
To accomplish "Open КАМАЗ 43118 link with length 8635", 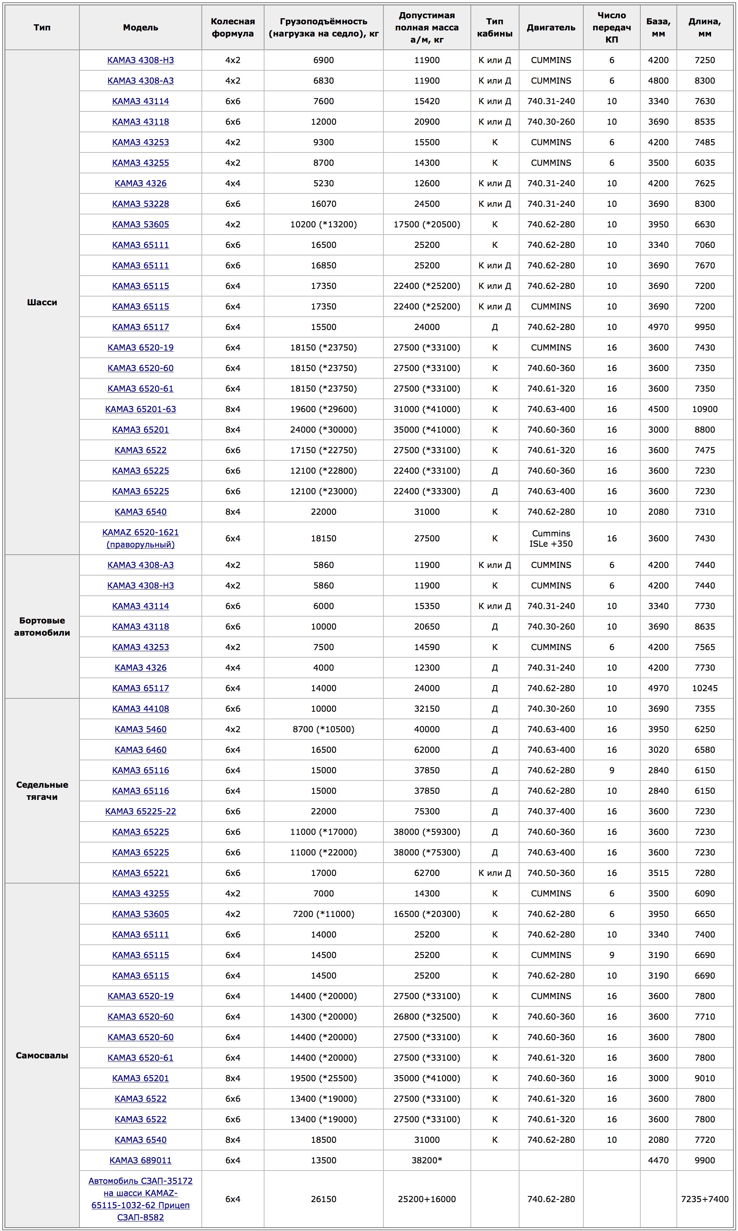I will point(140,627).
